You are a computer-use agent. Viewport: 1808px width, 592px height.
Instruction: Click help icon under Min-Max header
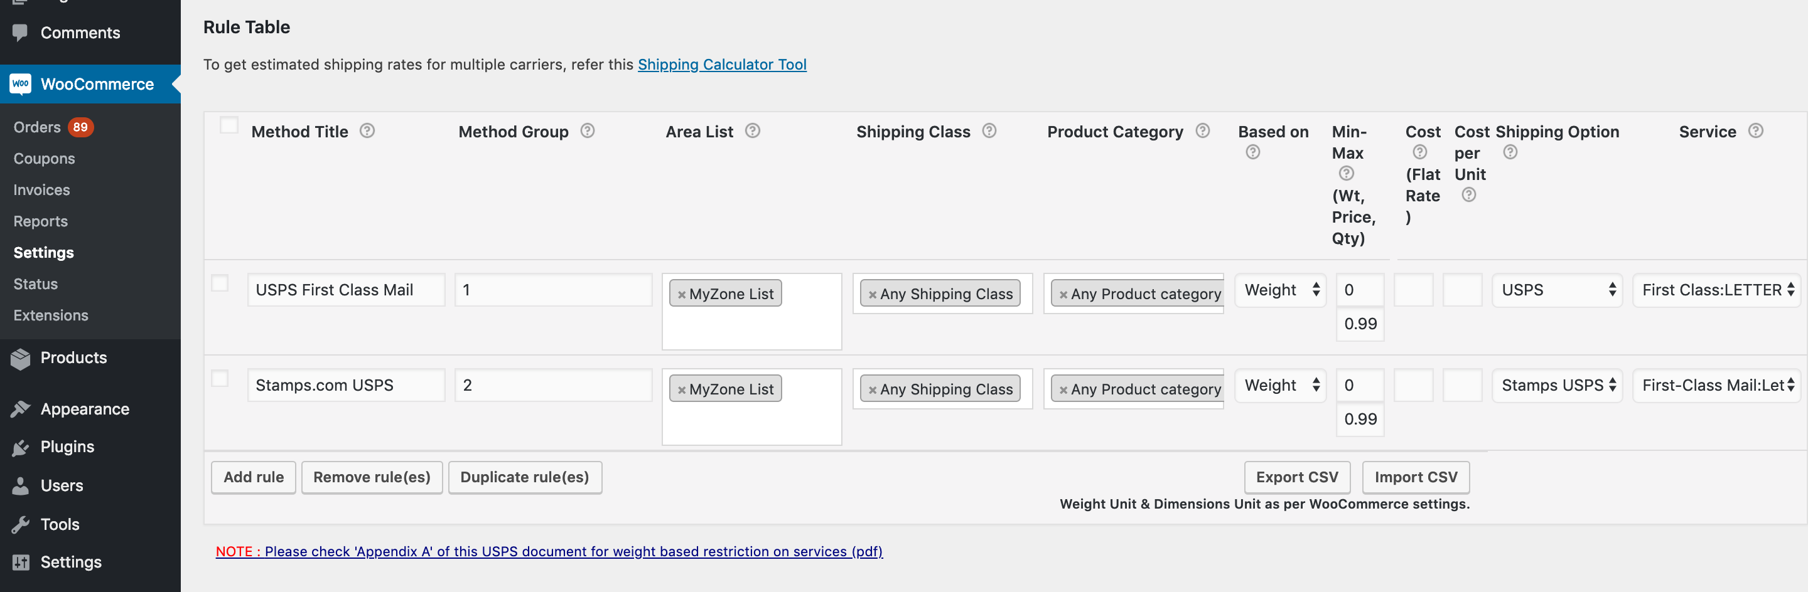click(x=1346, y=173)
